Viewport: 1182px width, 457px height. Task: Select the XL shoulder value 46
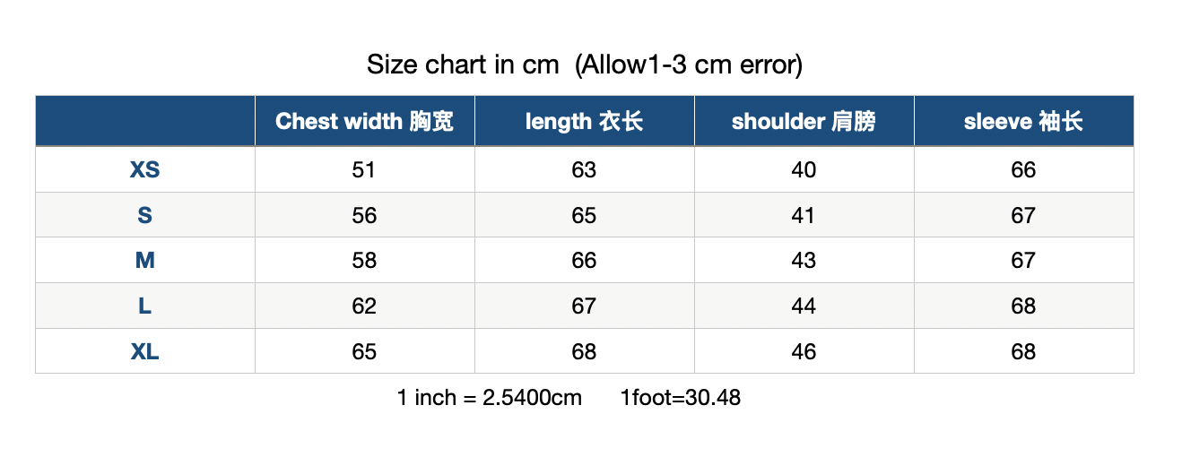point(804,351)
